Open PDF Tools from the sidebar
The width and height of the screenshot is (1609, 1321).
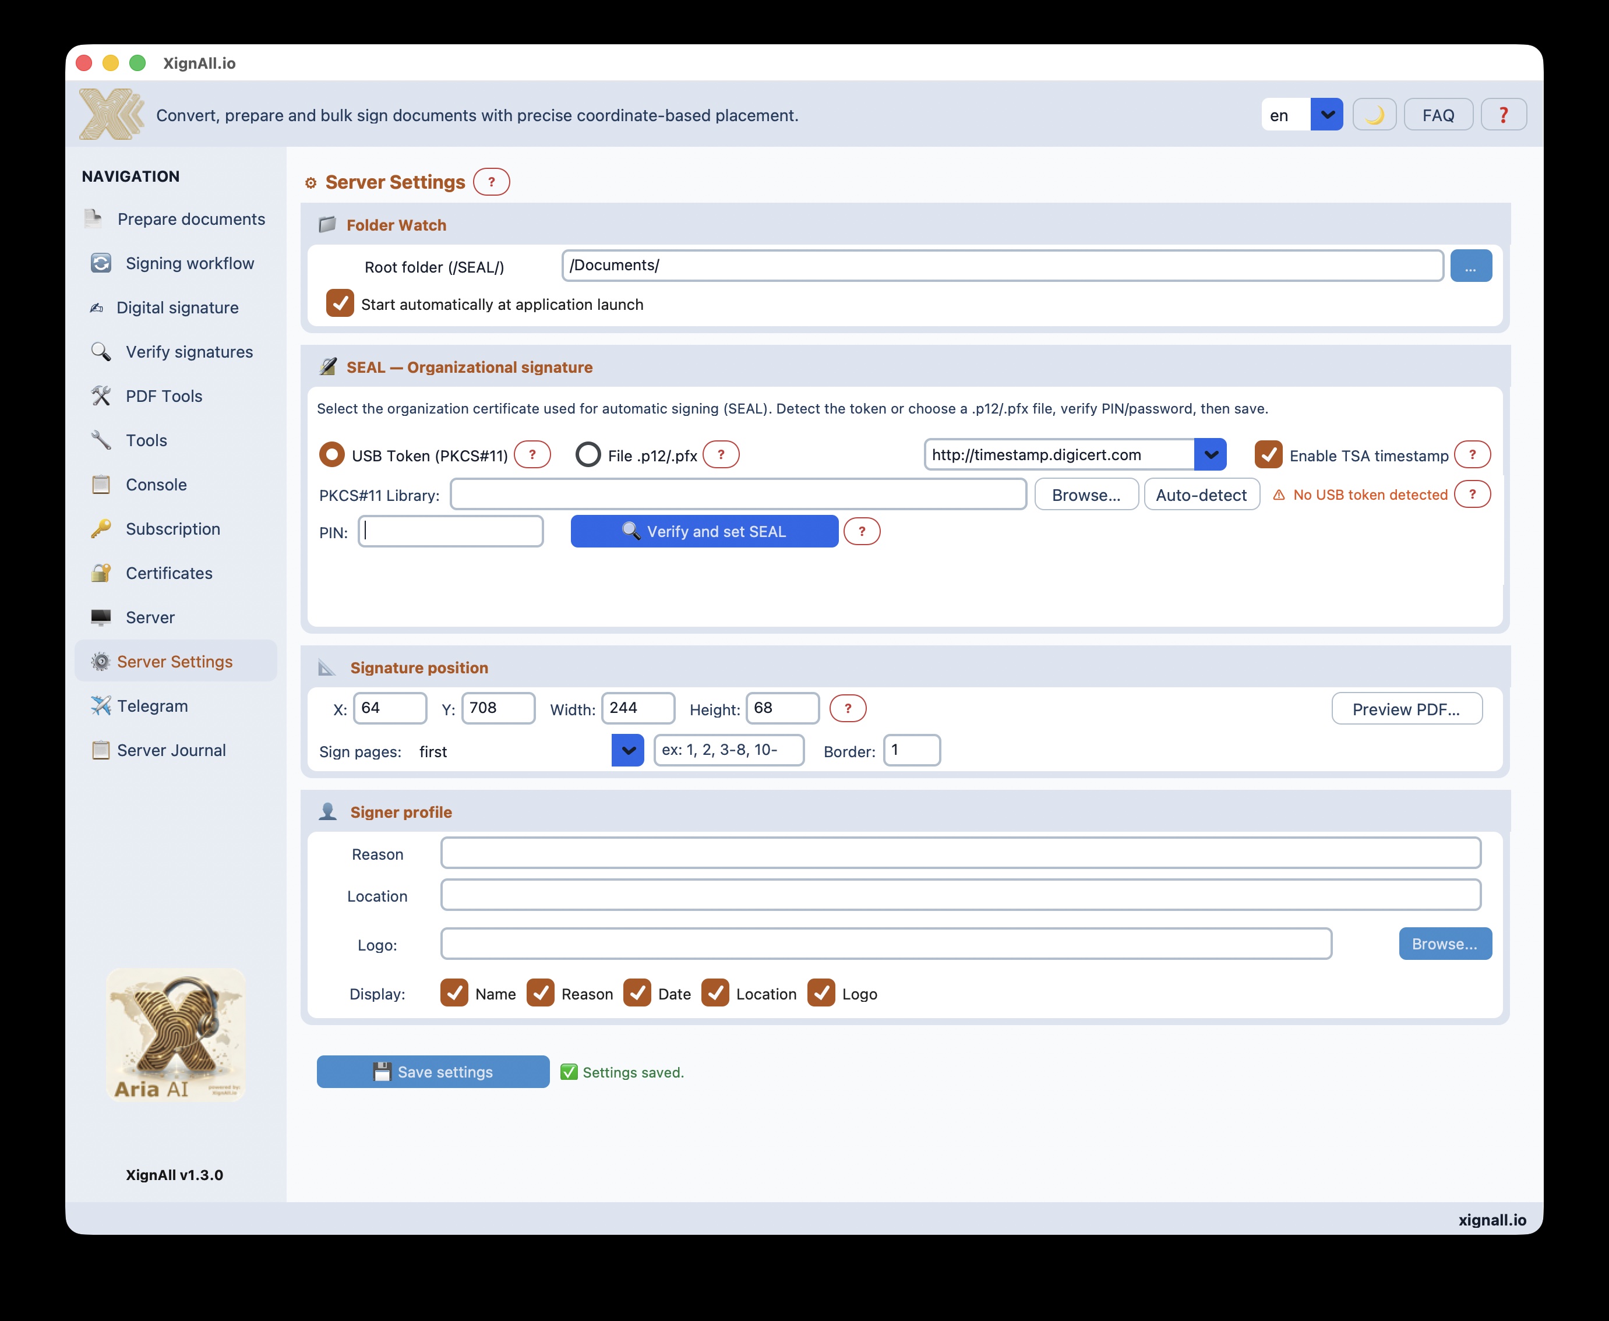coord(176,395)
